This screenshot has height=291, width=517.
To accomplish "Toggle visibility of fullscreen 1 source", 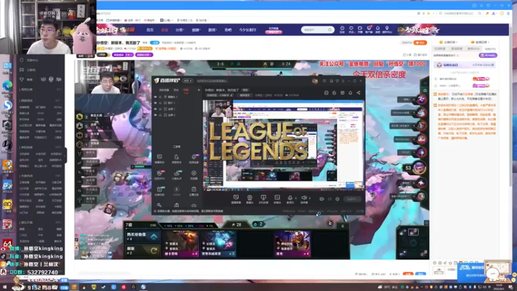I will 155,109.
